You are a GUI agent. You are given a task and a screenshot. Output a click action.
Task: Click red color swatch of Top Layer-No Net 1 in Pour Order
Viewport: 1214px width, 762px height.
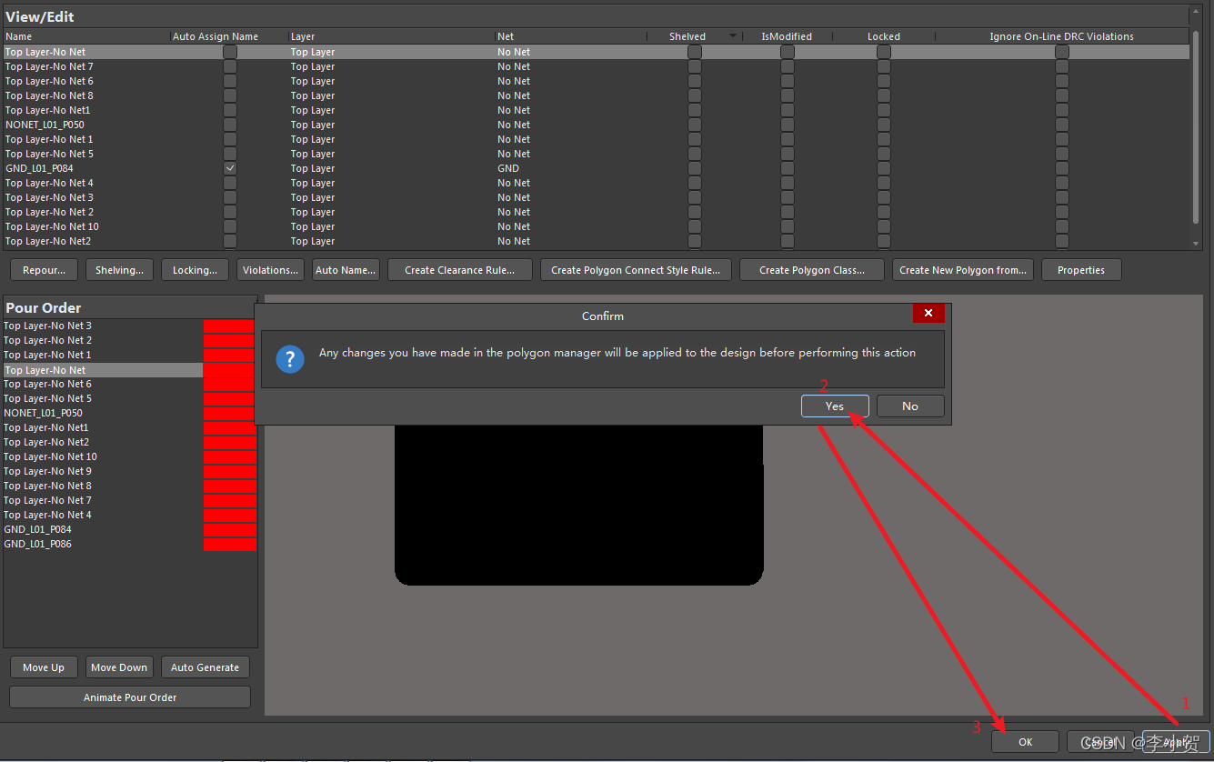(x=229, y=355)
